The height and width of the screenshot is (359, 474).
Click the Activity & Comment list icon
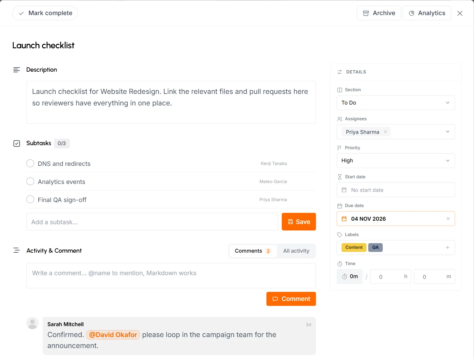tap(17, 250)
